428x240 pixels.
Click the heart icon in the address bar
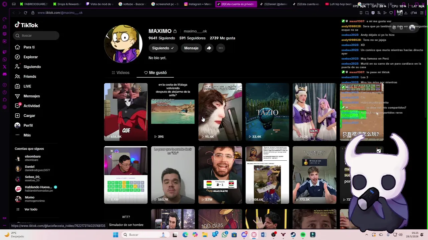click(391, 13)
